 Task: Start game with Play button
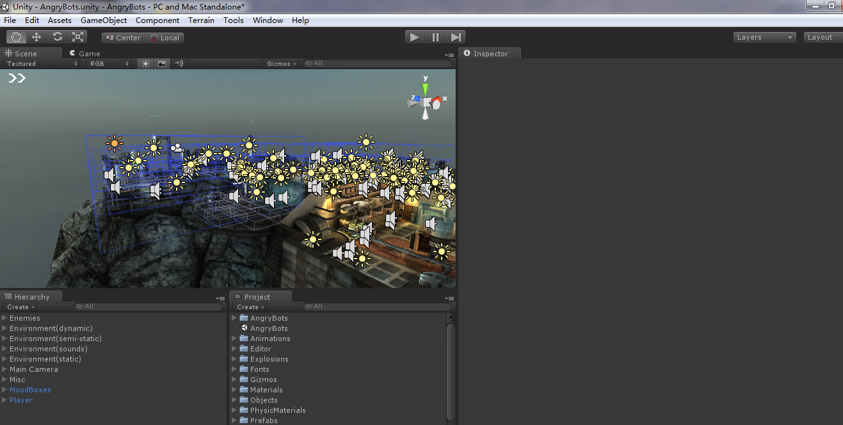[415, 37]
